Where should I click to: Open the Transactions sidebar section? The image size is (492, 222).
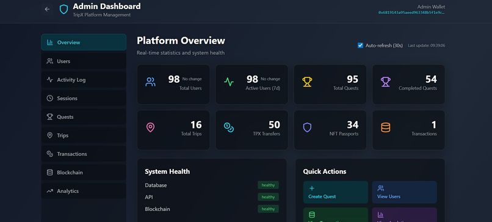(84, 154)
